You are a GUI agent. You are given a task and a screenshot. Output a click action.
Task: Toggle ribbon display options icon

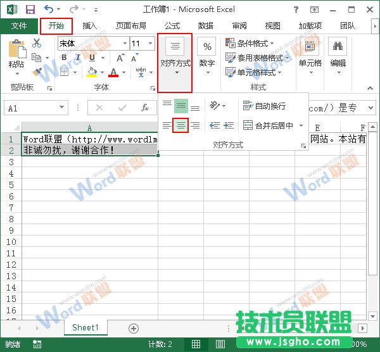(314, 9)
